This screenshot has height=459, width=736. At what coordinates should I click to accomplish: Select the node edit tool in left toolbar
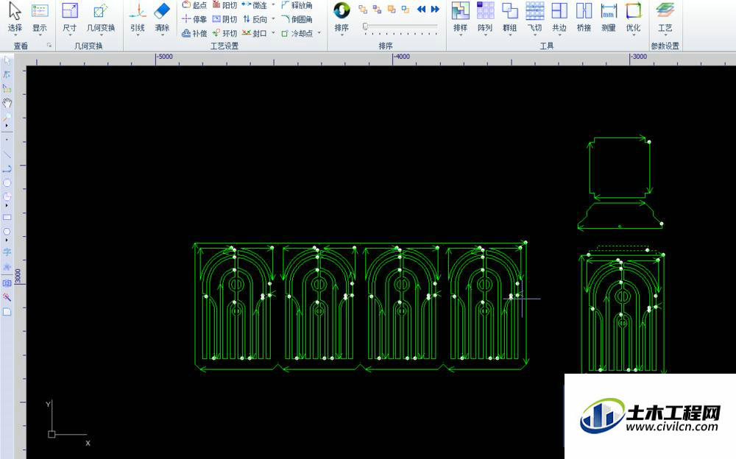(7, 74)
